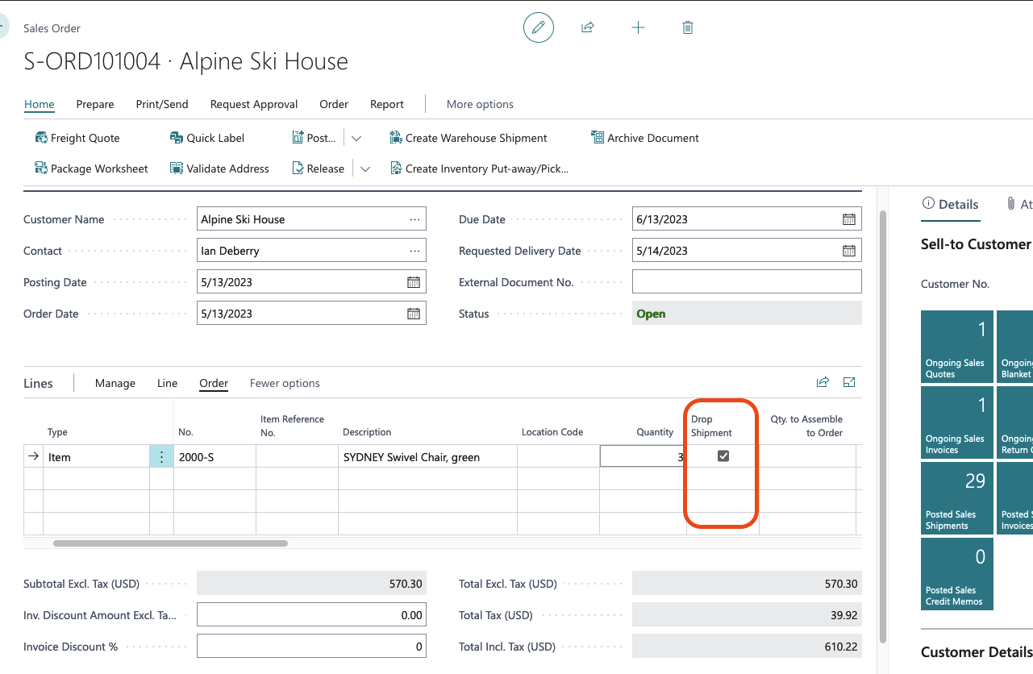The height and width of the screenshot is (674, 1033).
Task: Click the Contact field Ian Deberry
Action: (x=311, y=251)
